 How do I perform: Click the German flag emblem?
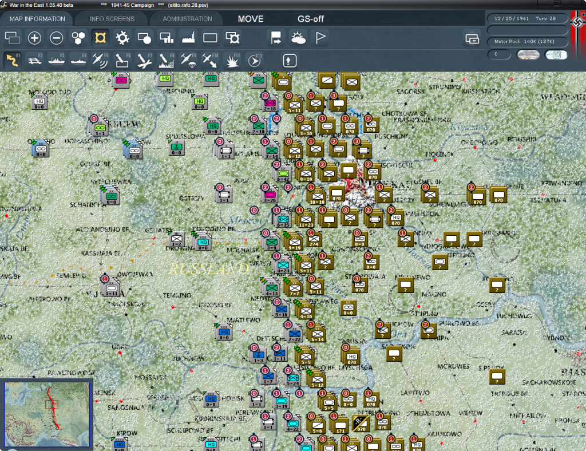(x=578, y=23)
